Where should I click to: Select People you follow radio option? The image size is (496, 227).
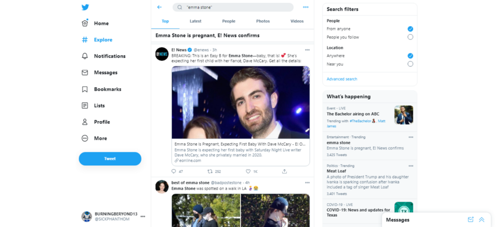pos(410,37)
